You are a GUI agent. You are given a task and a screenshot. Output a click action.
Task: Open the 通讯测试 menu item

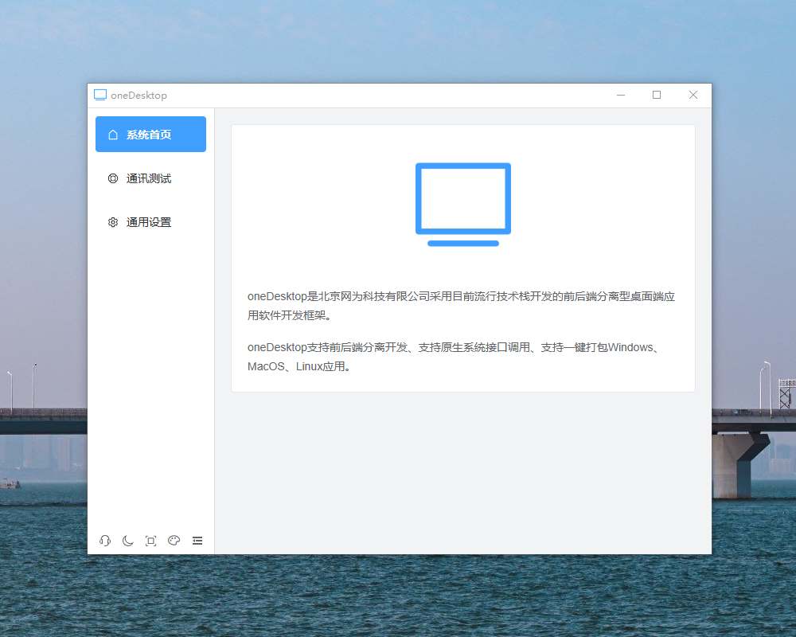pos(150,178)
